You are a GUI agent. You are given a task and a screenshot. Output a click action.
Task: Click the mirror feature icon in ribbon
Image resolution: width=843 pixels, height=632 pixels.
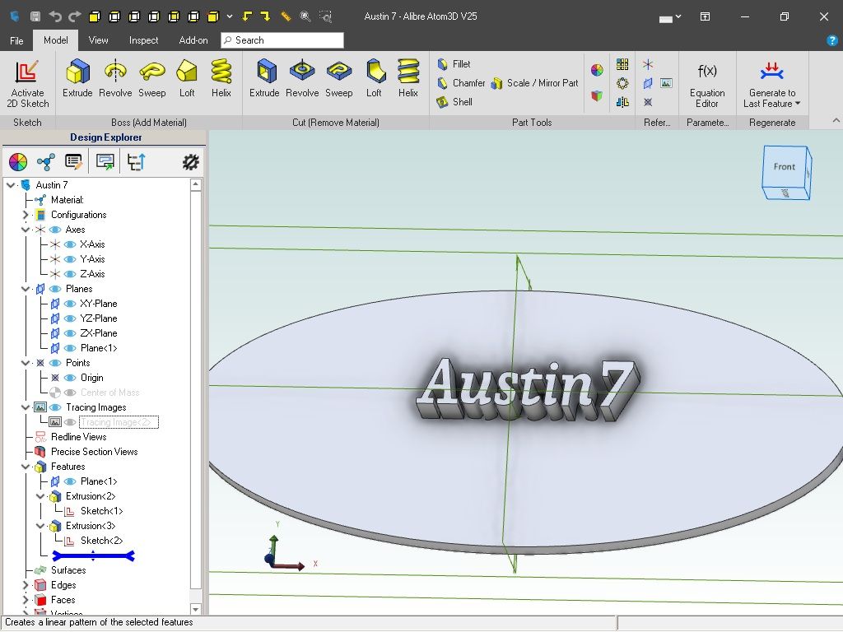(x=622, y=101)
